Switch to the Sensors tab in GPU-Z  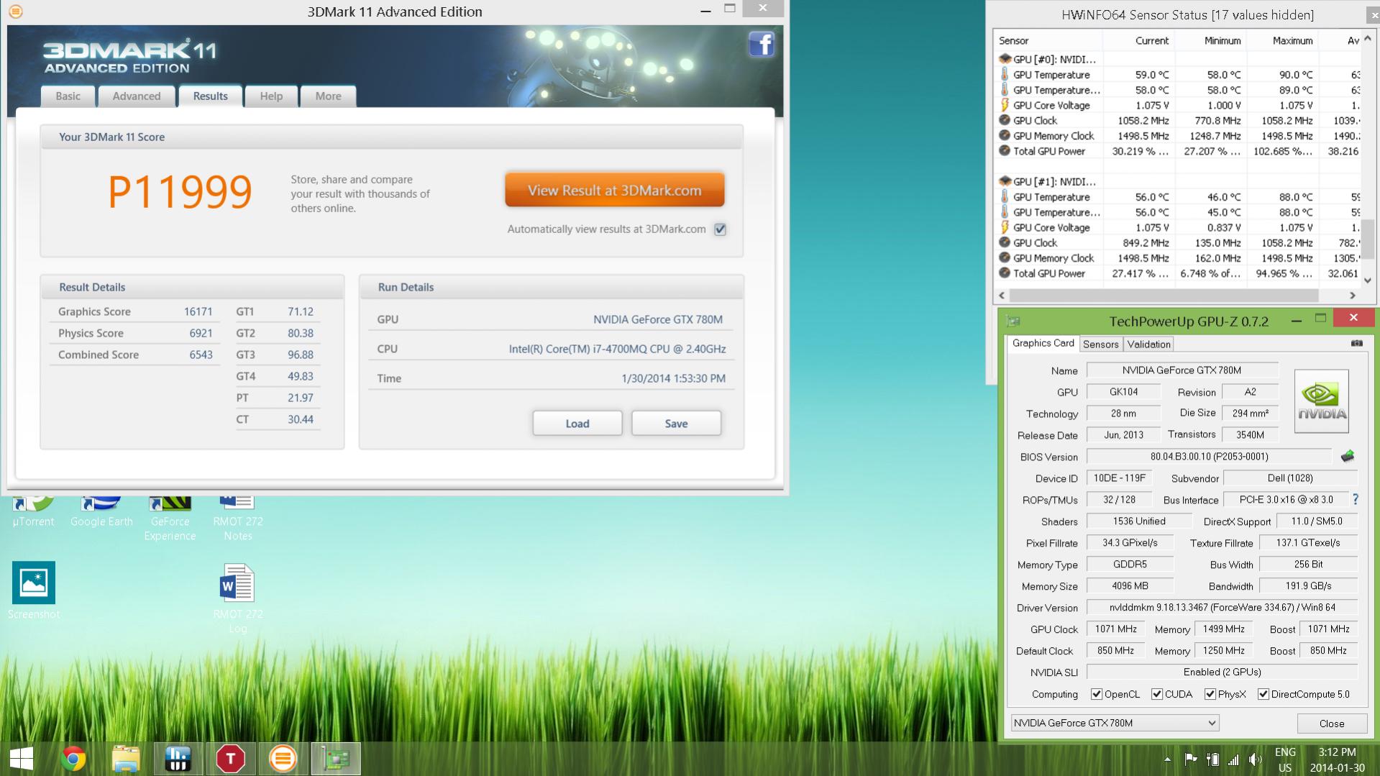1100,344
